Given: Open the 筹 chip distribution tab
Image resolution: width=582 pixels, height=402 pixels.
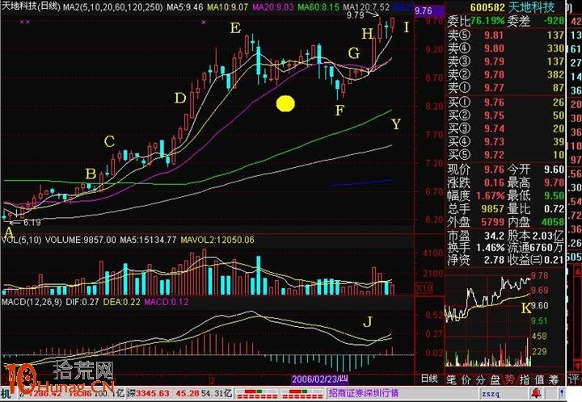Looking at the screenshot, I should point(554,379).
